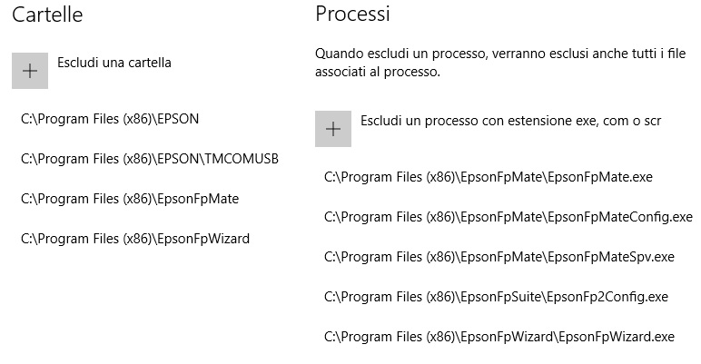Image resolution: width=701 pixels, height=364 pixels.
Task: Select the EPSON\TMCOMUSB folder exclusion
Action: [150, 159]
